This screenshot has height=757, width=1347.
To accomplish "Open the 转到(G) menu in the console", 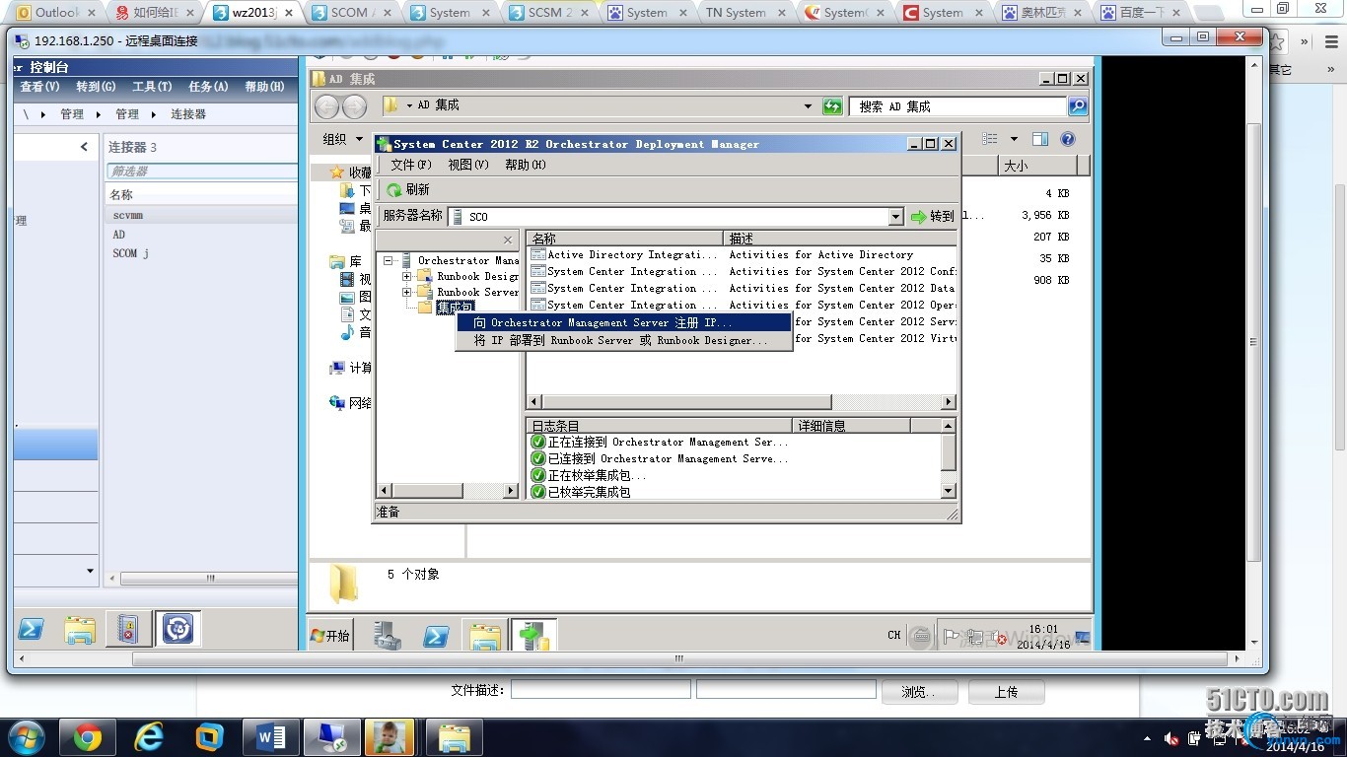I will pyautogui.click(x=96, y=87).
